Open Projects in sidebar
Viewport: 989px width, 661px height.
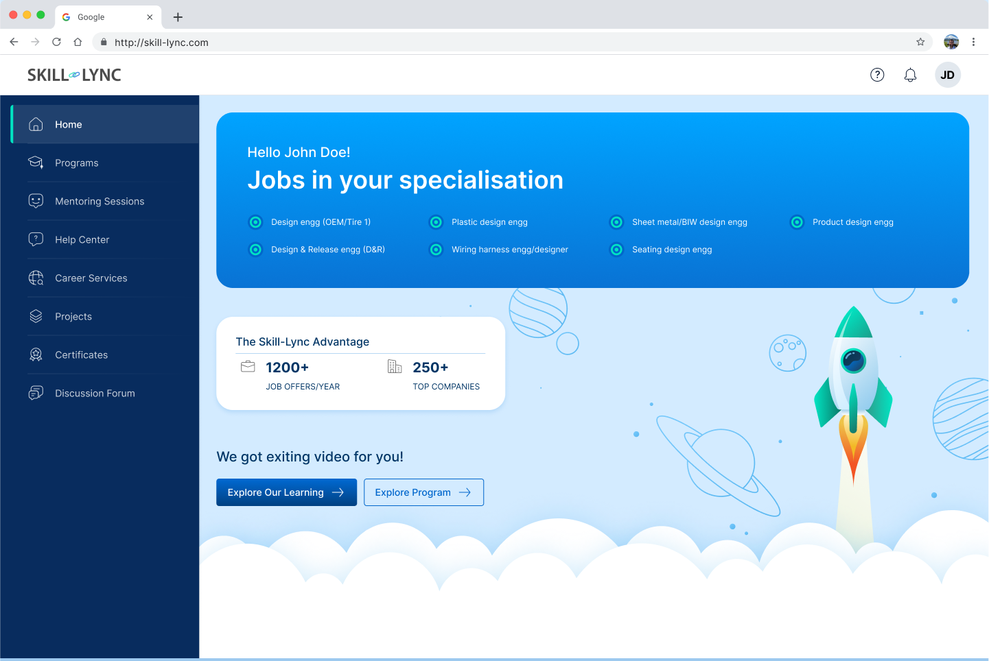point(105,316)
